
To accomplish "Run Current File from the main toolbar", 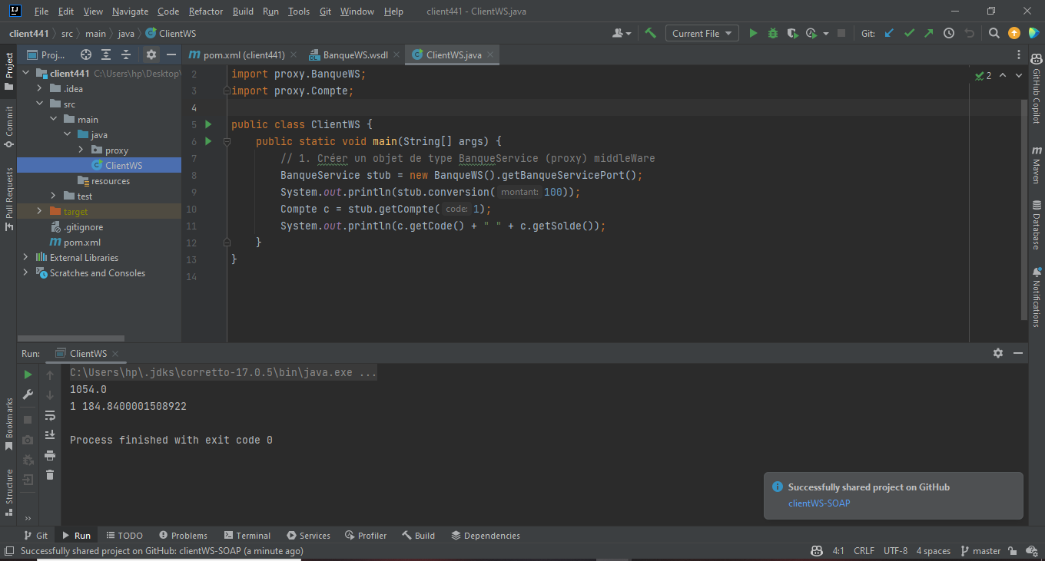I will tap(753, 33).
